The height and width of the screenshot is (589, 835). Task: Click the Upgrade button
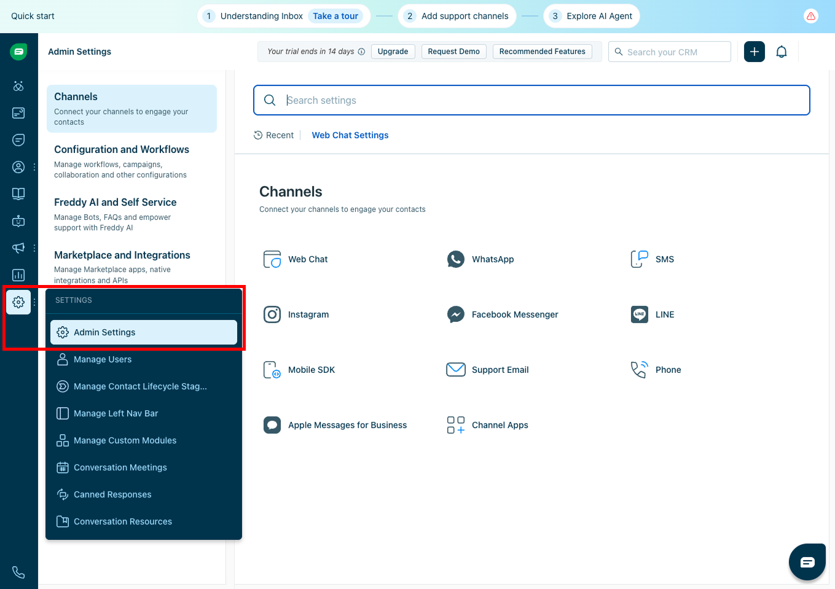pyautogui.click(x=393, y=52)
